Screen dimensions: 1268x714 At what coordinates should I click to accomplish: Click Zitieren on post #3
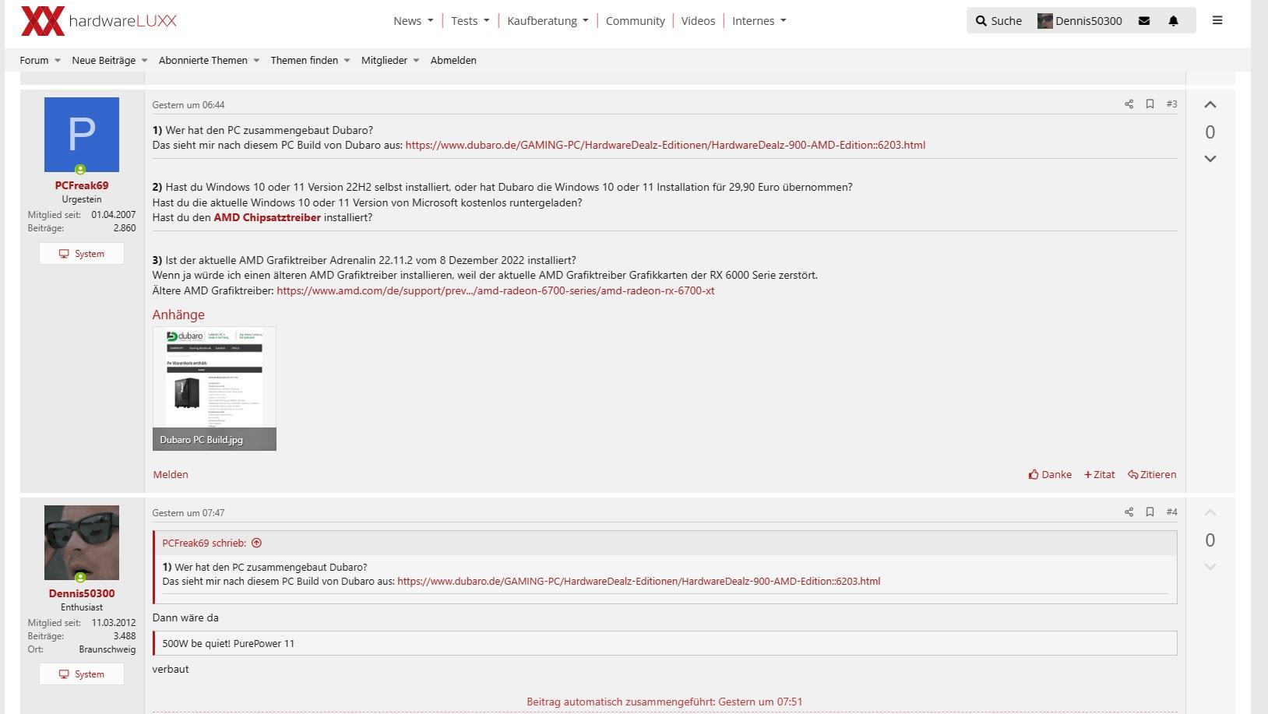pos(1152,474)
